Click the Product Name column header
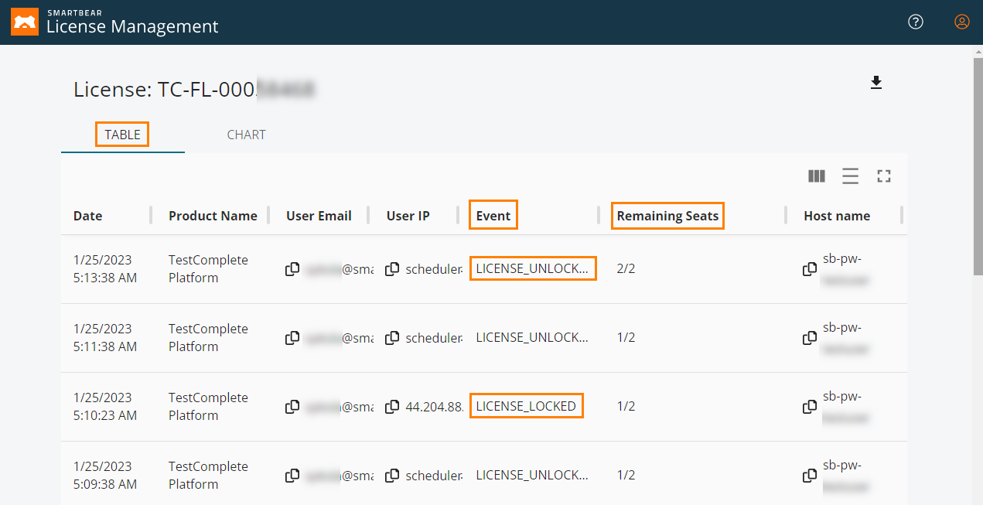Viewport: 983px width, 505px height. coord(213,216)
